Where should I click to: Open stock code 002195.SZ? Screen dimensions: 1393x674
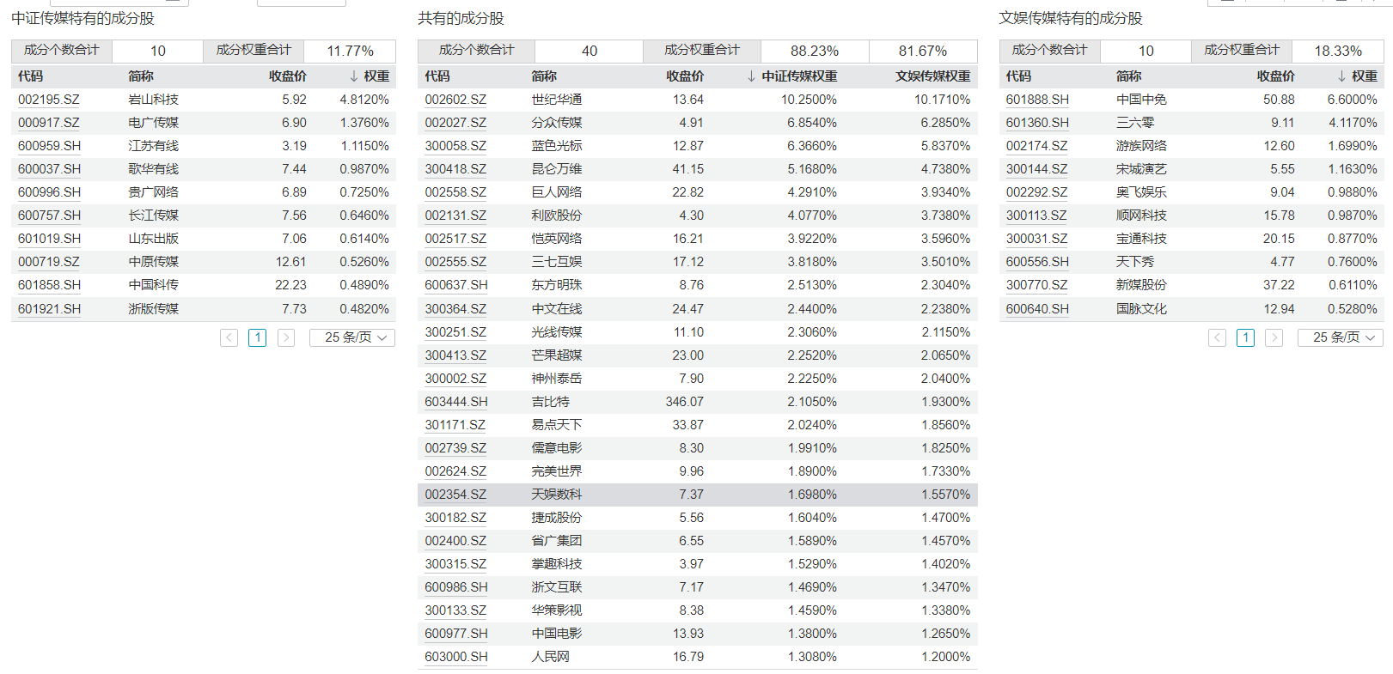49,100
